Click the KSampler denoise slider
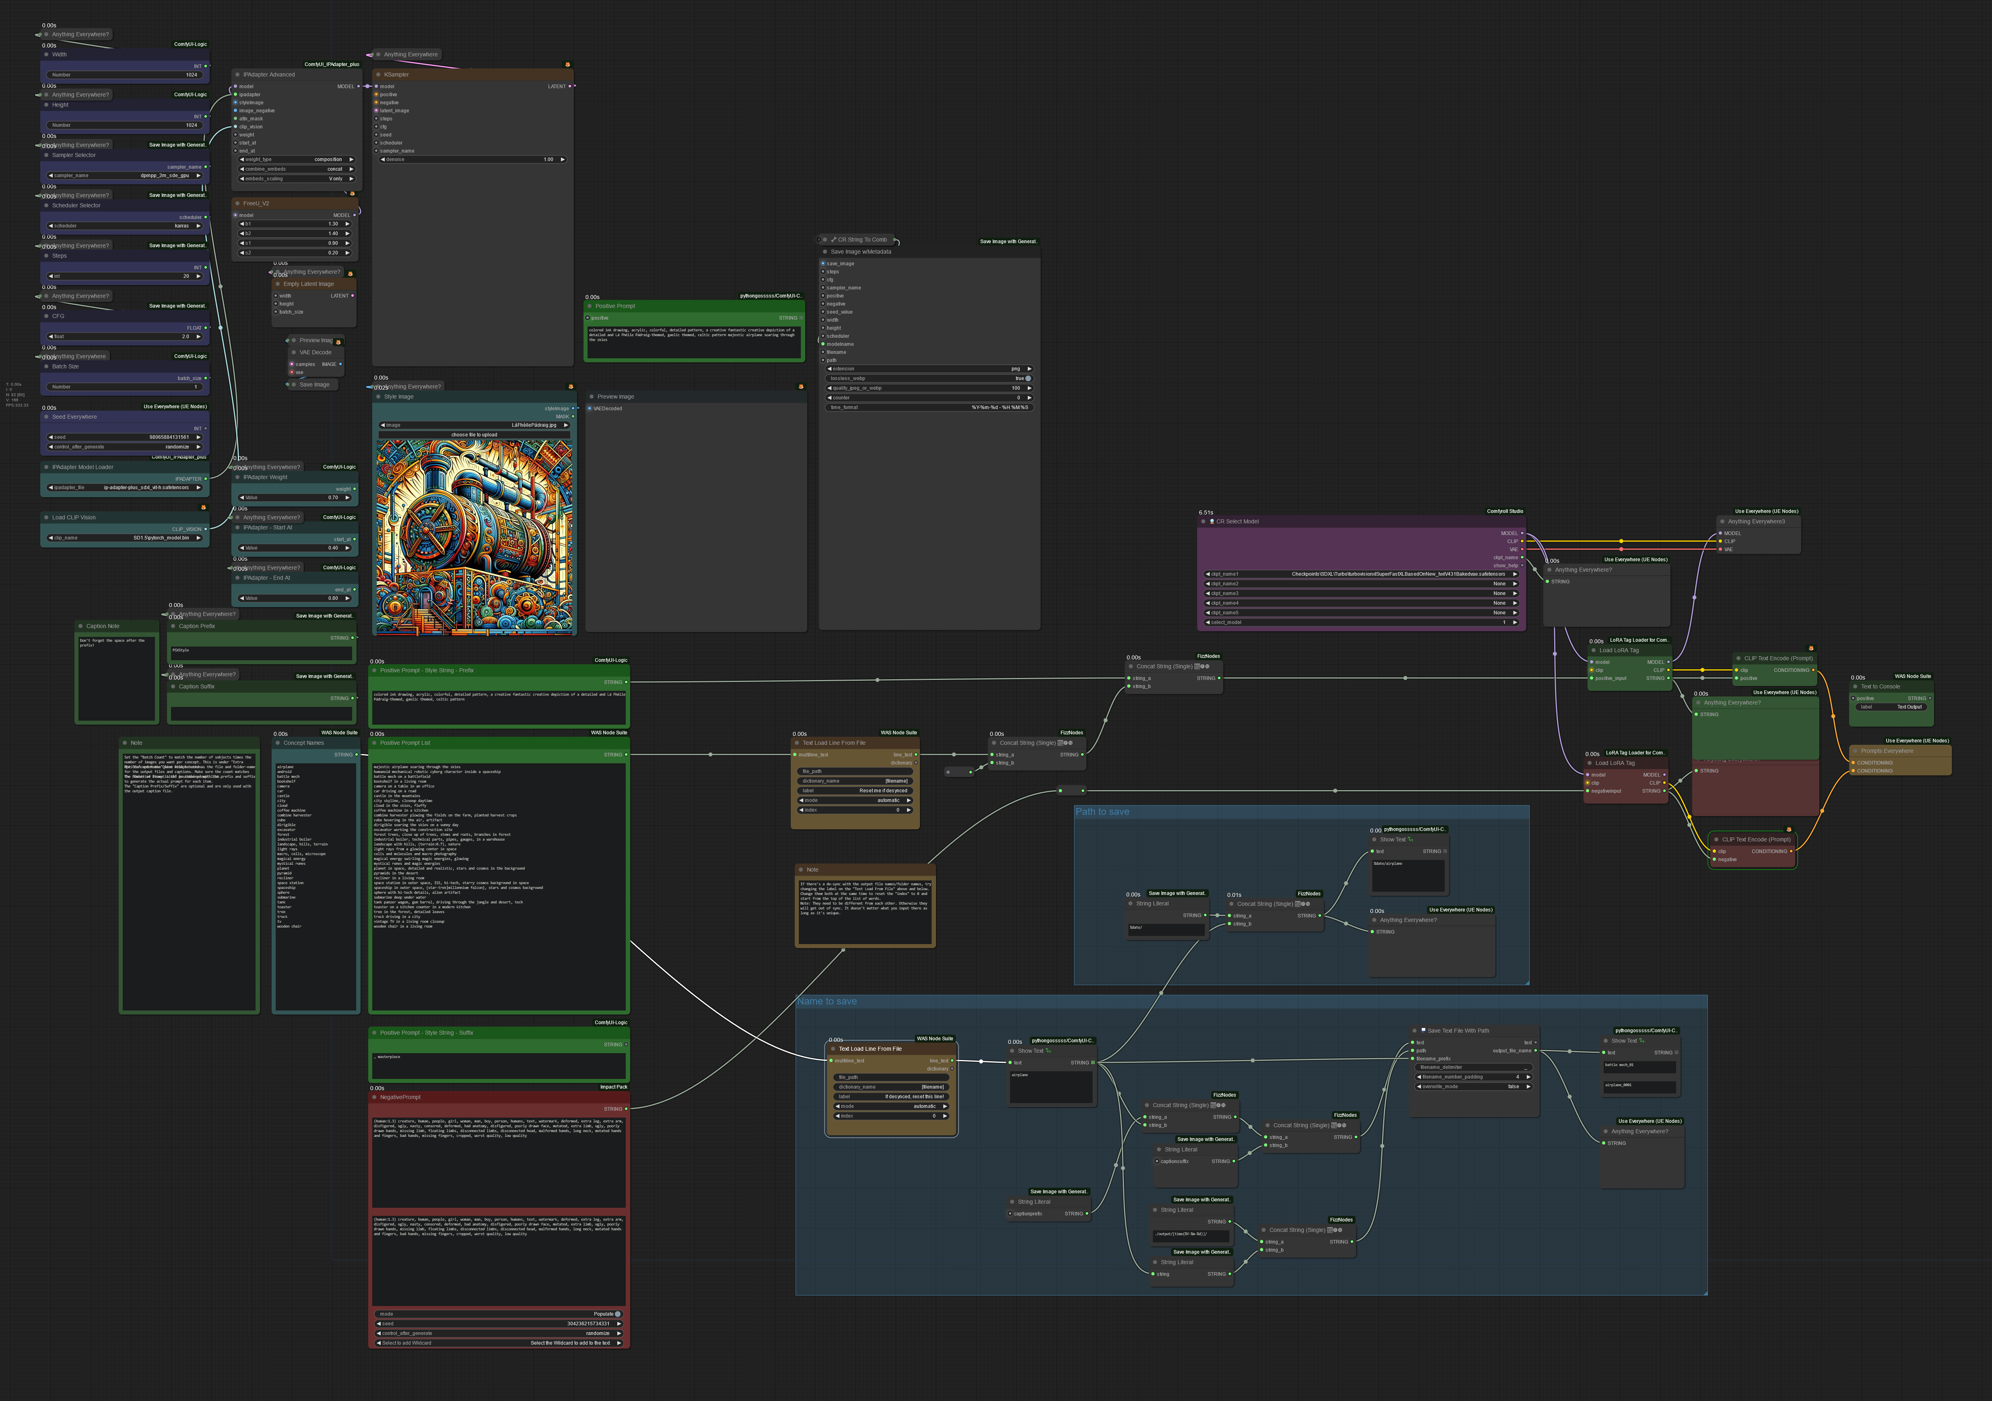Image resolution: width=1992 pixels, height=1401 pixels. [x=474, y=160]
